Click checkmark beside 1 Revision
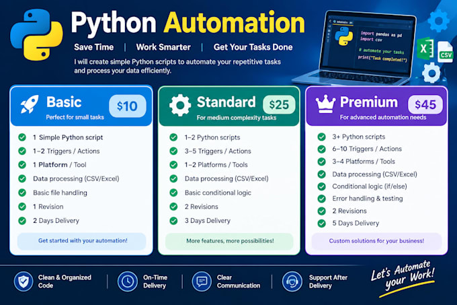 [x=22, y=207]
